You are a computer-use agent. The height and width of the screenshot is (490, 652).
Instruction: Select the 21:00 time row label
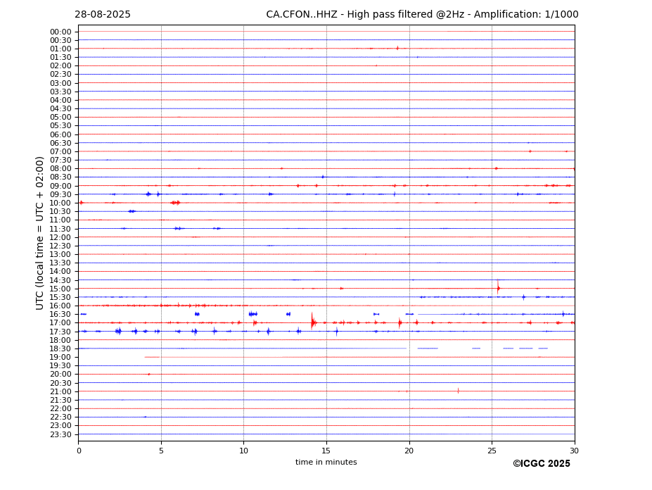pos(60,391)
